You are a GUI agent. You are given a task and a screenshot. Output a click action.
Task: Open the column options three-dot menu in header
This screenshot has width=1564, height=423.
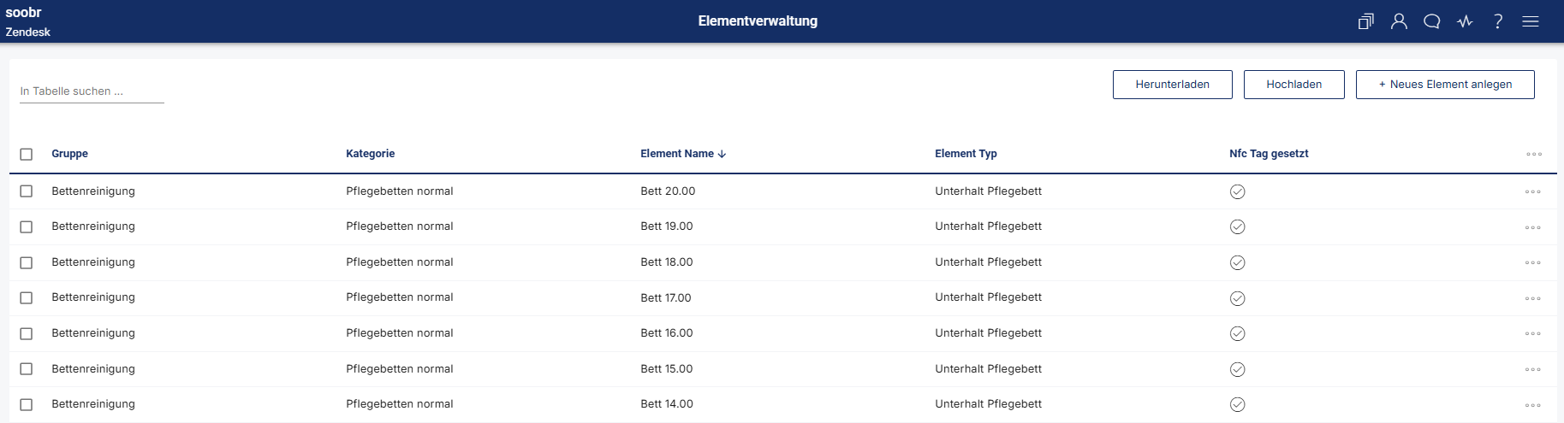click(1534, 154)
